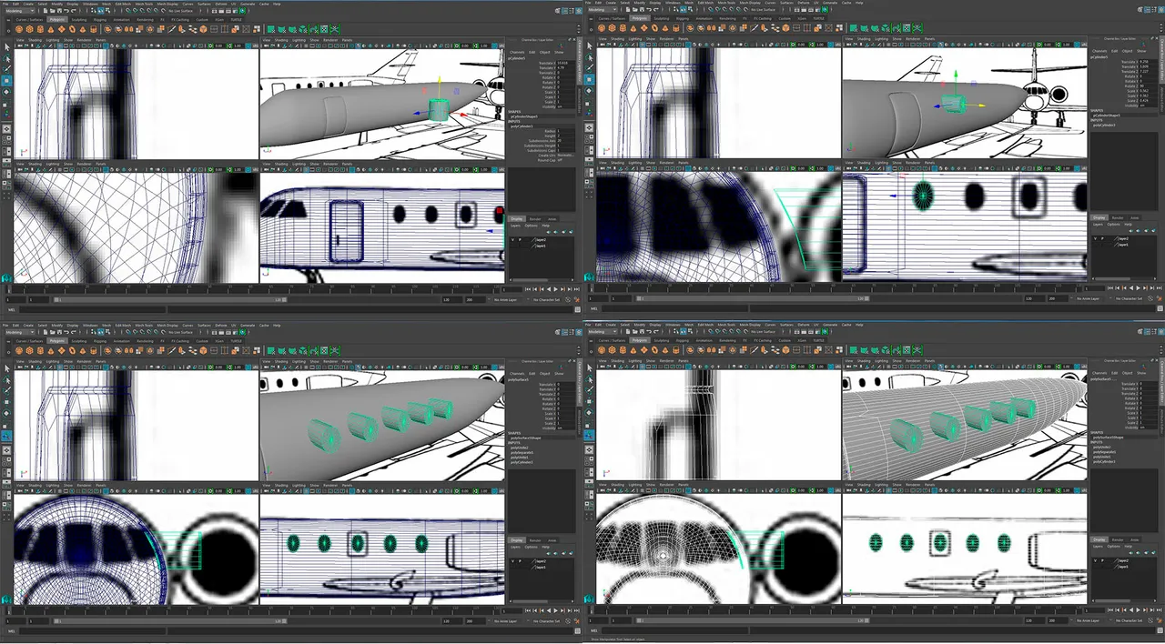Viewport: 1165px width, 644px height.
Task: Open the Modeling menu set dropdown in top-right window
Action: pyautogui.click(x=603, y=11)
